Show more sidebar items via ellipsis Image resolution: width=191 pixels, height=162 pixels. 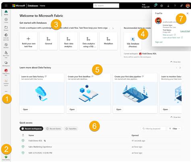point(6,91)
